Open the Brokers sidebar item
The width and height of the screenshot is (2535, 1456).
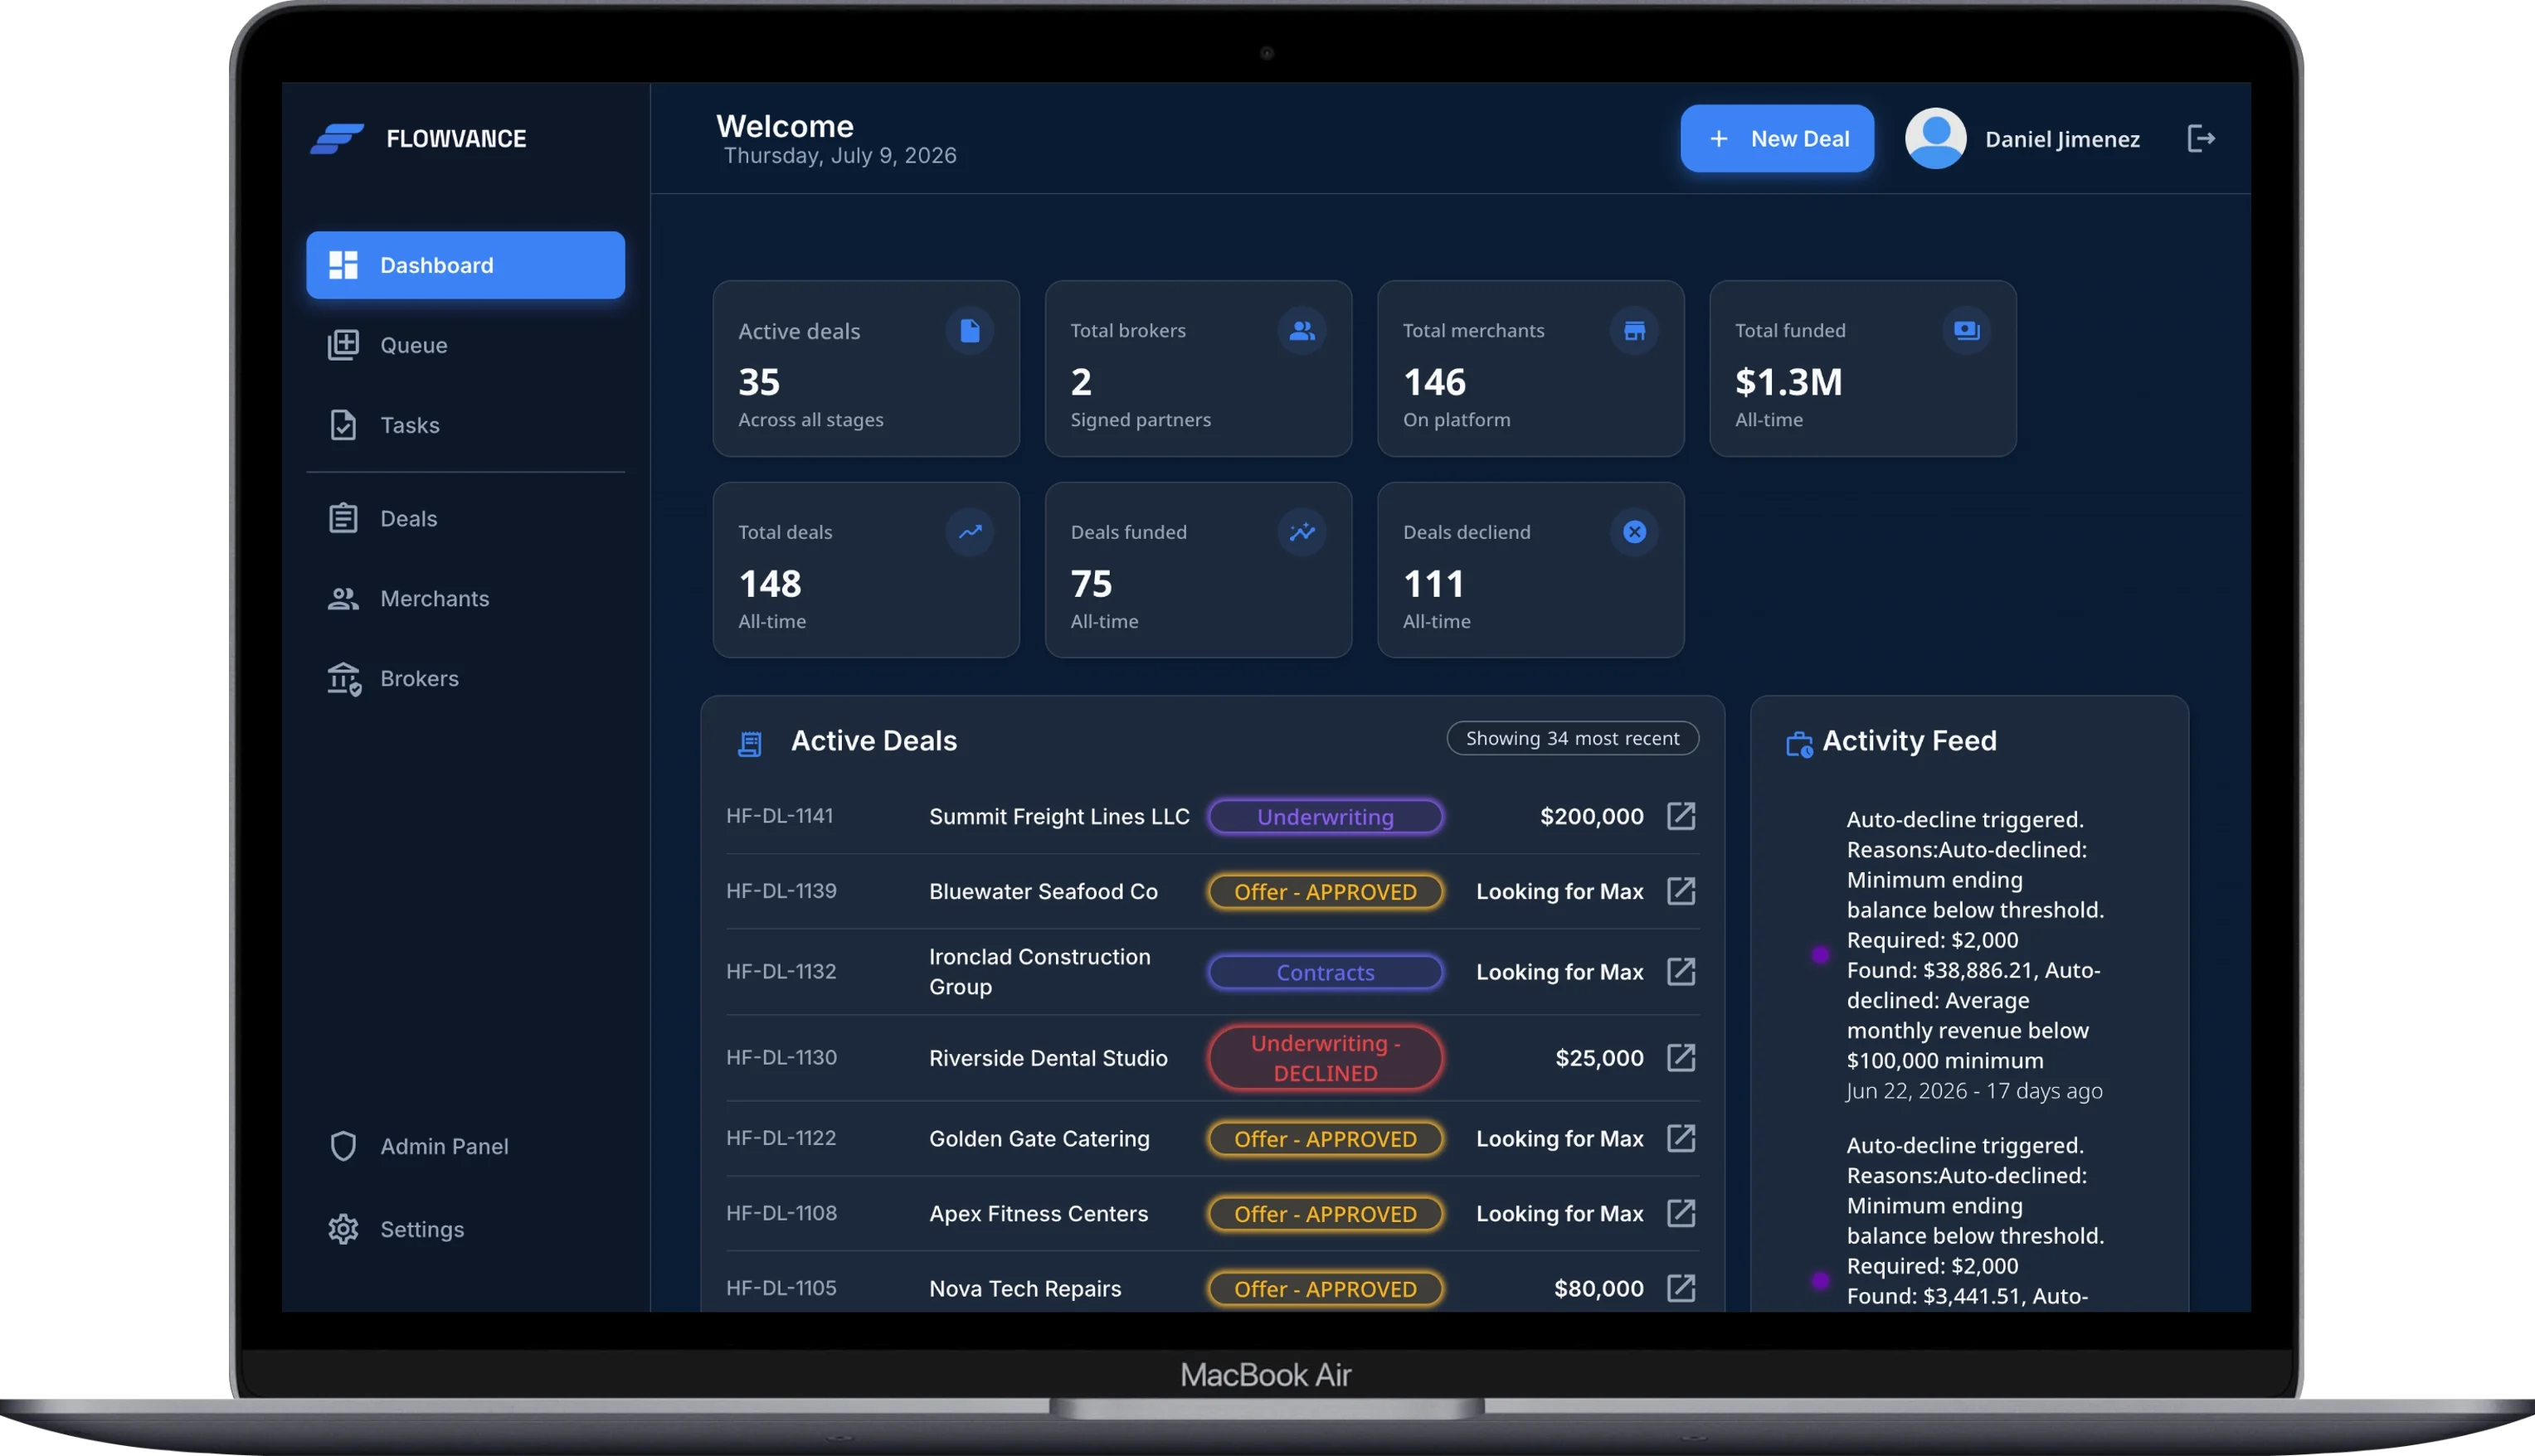[465, 678]
